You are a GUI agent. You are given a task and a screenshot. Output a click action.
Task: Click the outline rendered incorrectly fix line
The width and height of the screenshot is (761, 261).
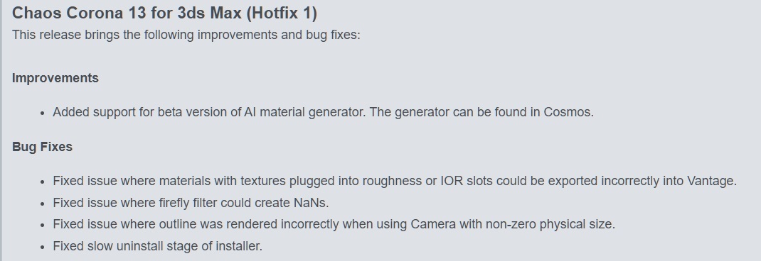334,225
